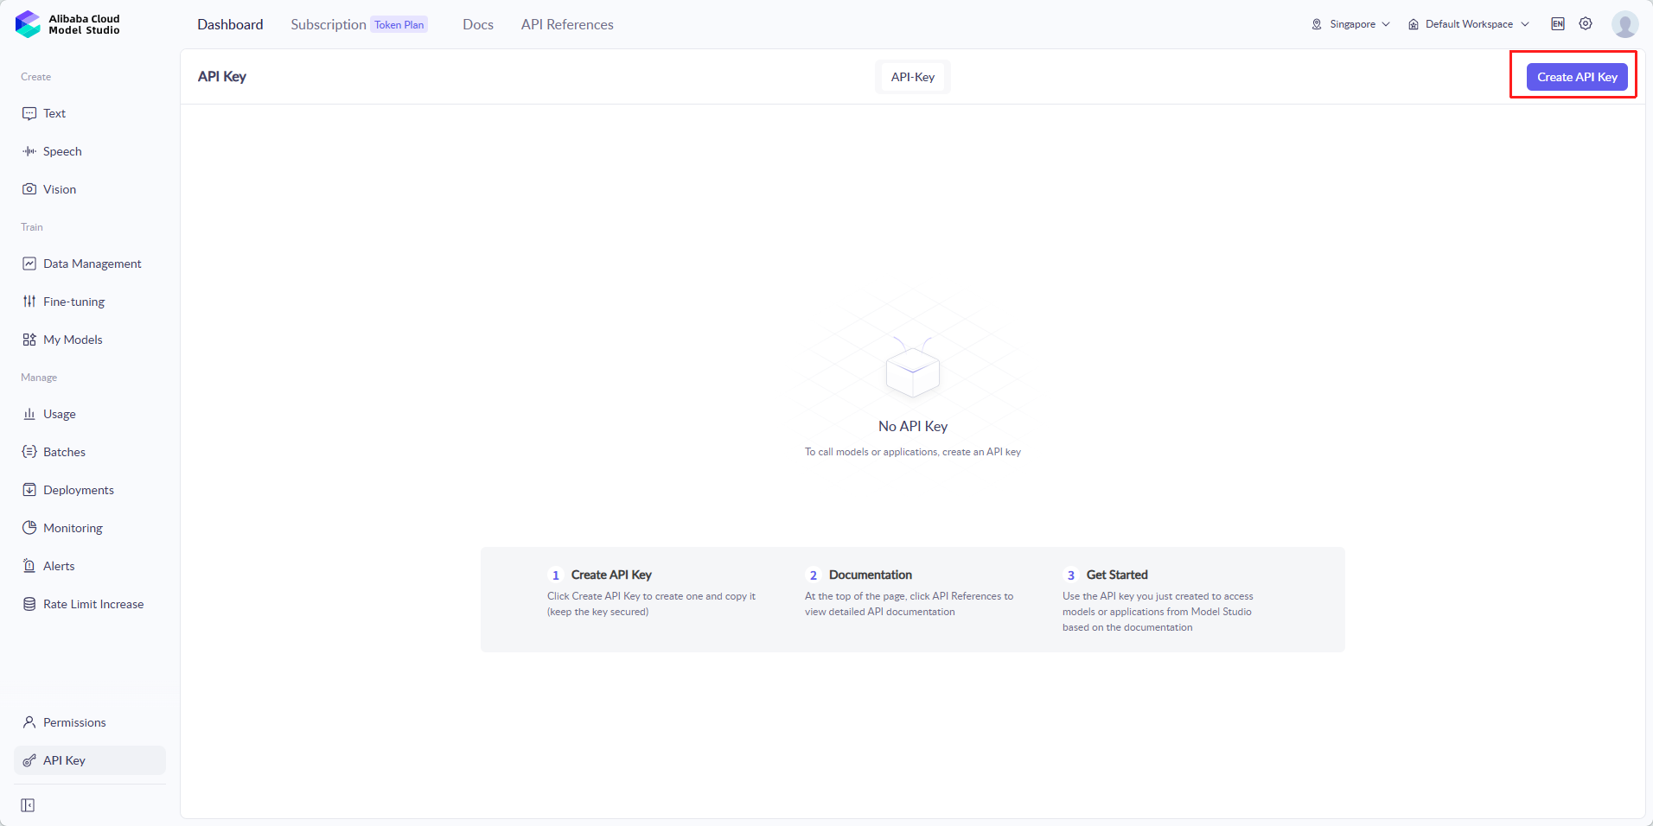The image size is (1653, 826).
Task: Click step 1 Create API Key heading
Action: click(x=611, y=575)
